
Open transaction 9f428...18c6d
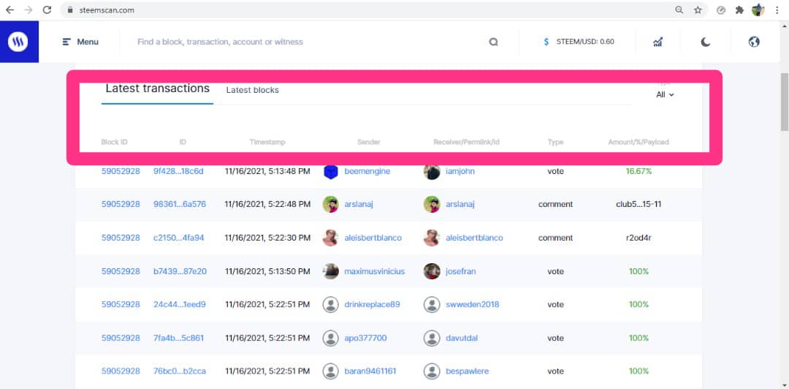click(x=179, y=171)
